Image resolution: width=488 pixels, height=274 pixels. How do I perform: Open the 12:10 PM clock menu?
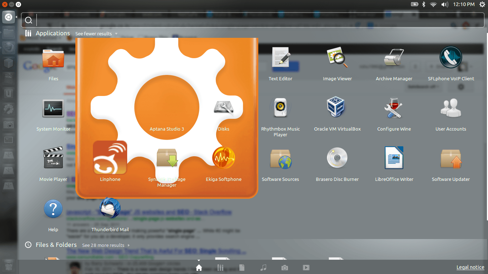(464, 4)
